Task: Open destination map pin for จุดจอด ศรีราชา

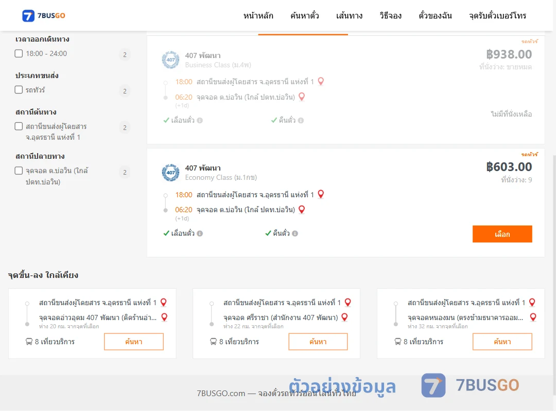Action: (344, 317)
